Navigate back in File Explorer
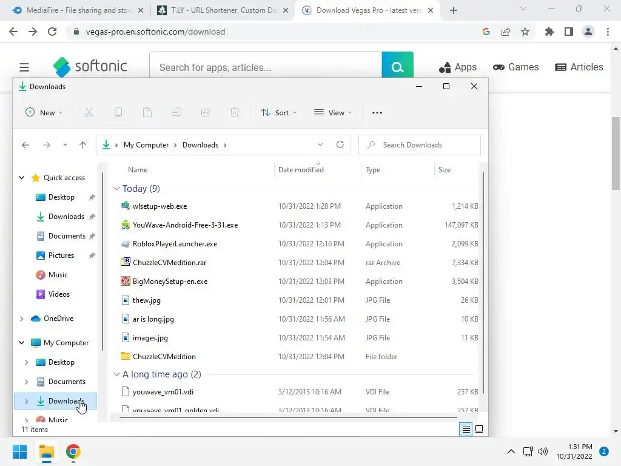The height and width of the screenshot is (466, 621). pyautogui.click(x=25, y=145)
